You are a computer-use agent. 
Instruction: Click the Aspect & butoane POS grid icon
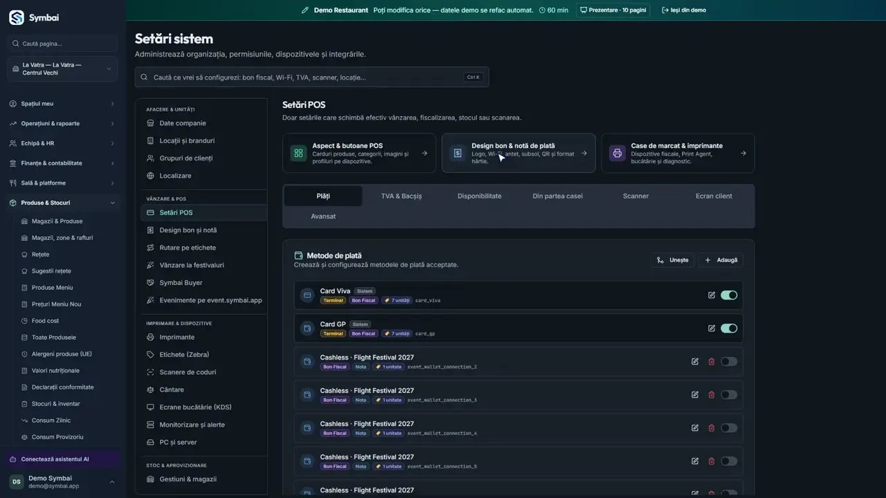pyautogui.click(x=298, y=153)
